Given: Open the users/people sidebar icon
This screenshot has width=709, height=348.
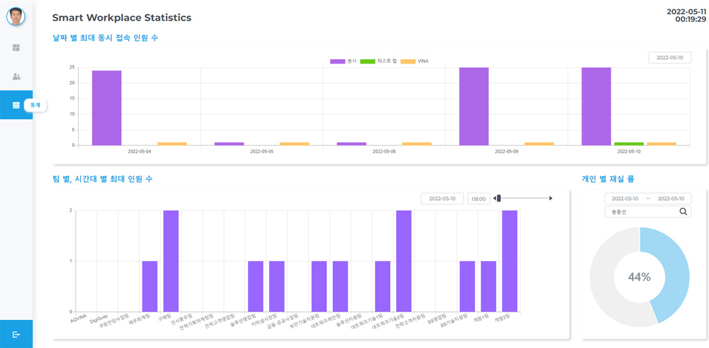Looking at the screenshot, I should click(16, 76).
